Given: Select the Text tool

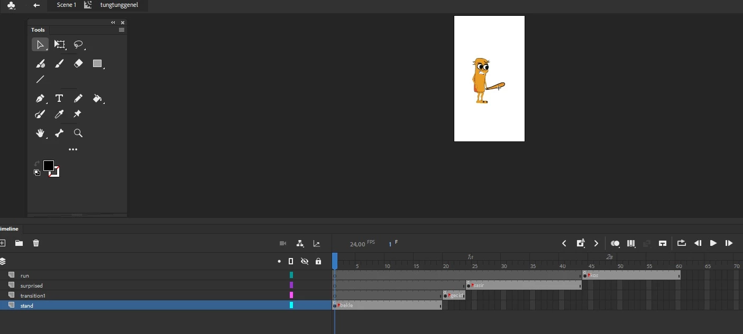Looking at the screenshot, I should (59, 99).
